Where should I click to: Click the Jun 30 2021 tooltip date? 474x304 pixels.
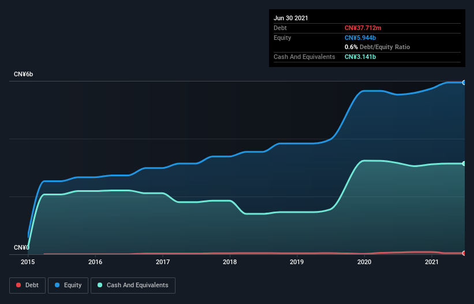click(291, 18)
